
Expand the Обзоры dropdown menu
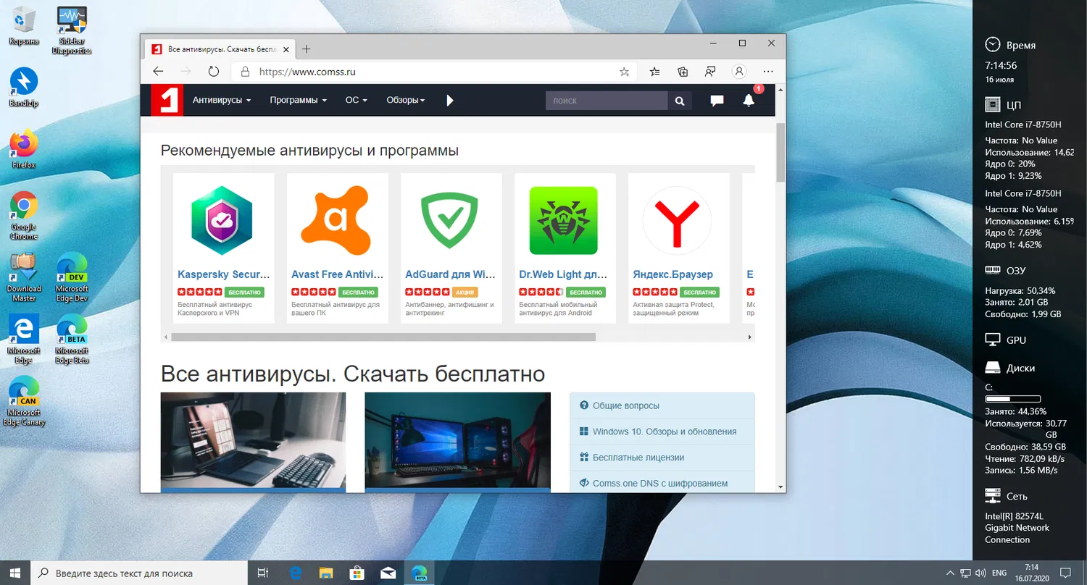[406, 101]
